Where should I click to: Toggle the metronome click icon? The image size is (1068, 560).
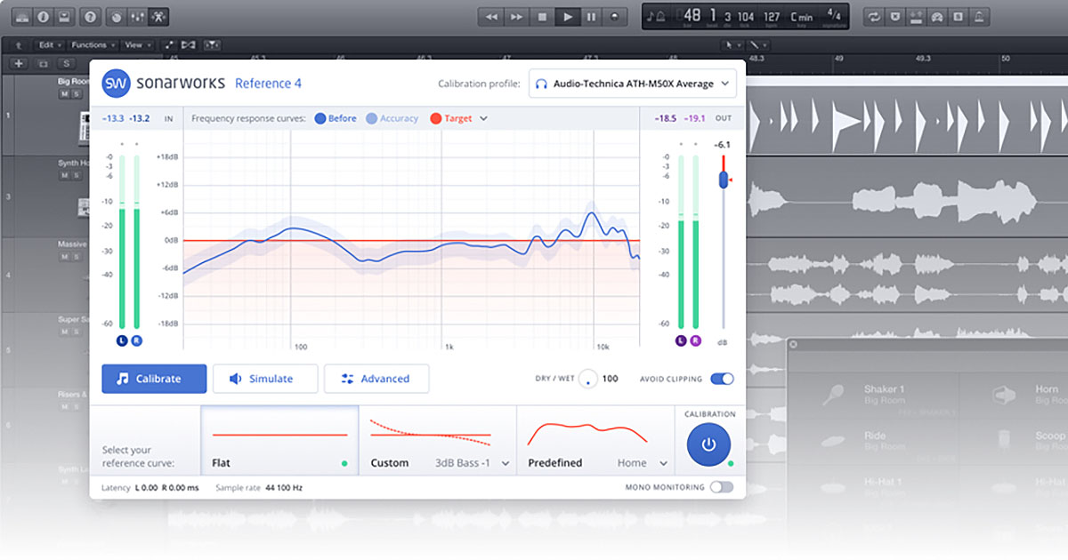click(978, 17)
